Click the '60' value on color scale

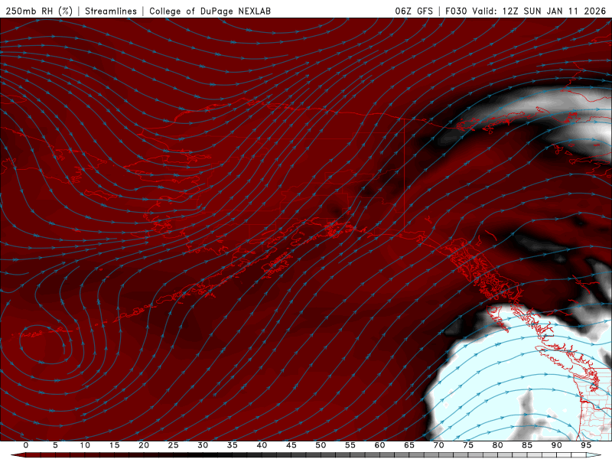[x=379, y=445]
